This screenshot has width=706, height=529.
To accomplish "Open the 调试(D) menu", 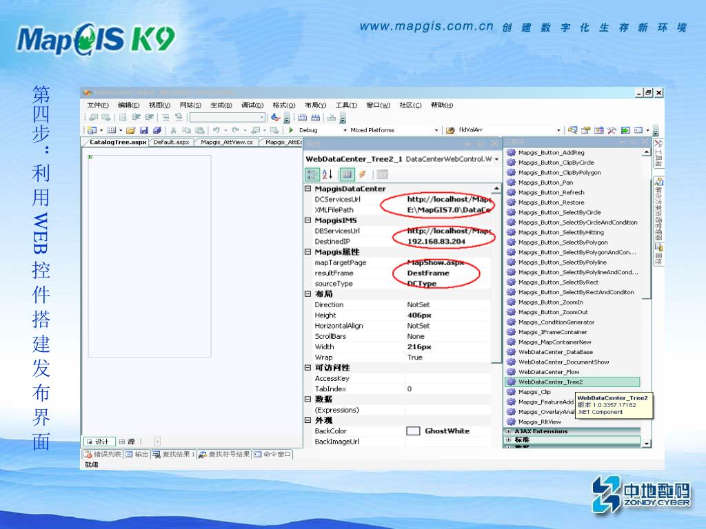I will tap(252, 105).
